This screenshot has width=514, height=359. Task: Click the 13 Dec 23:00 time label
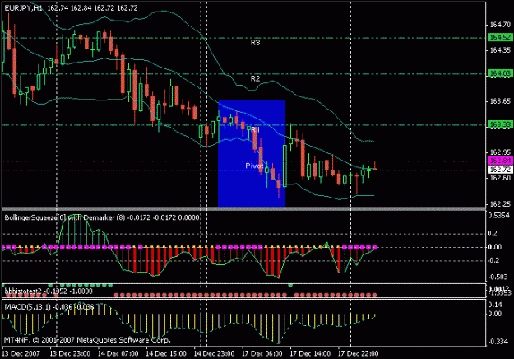pyautogui.click(x=70, y=354)
